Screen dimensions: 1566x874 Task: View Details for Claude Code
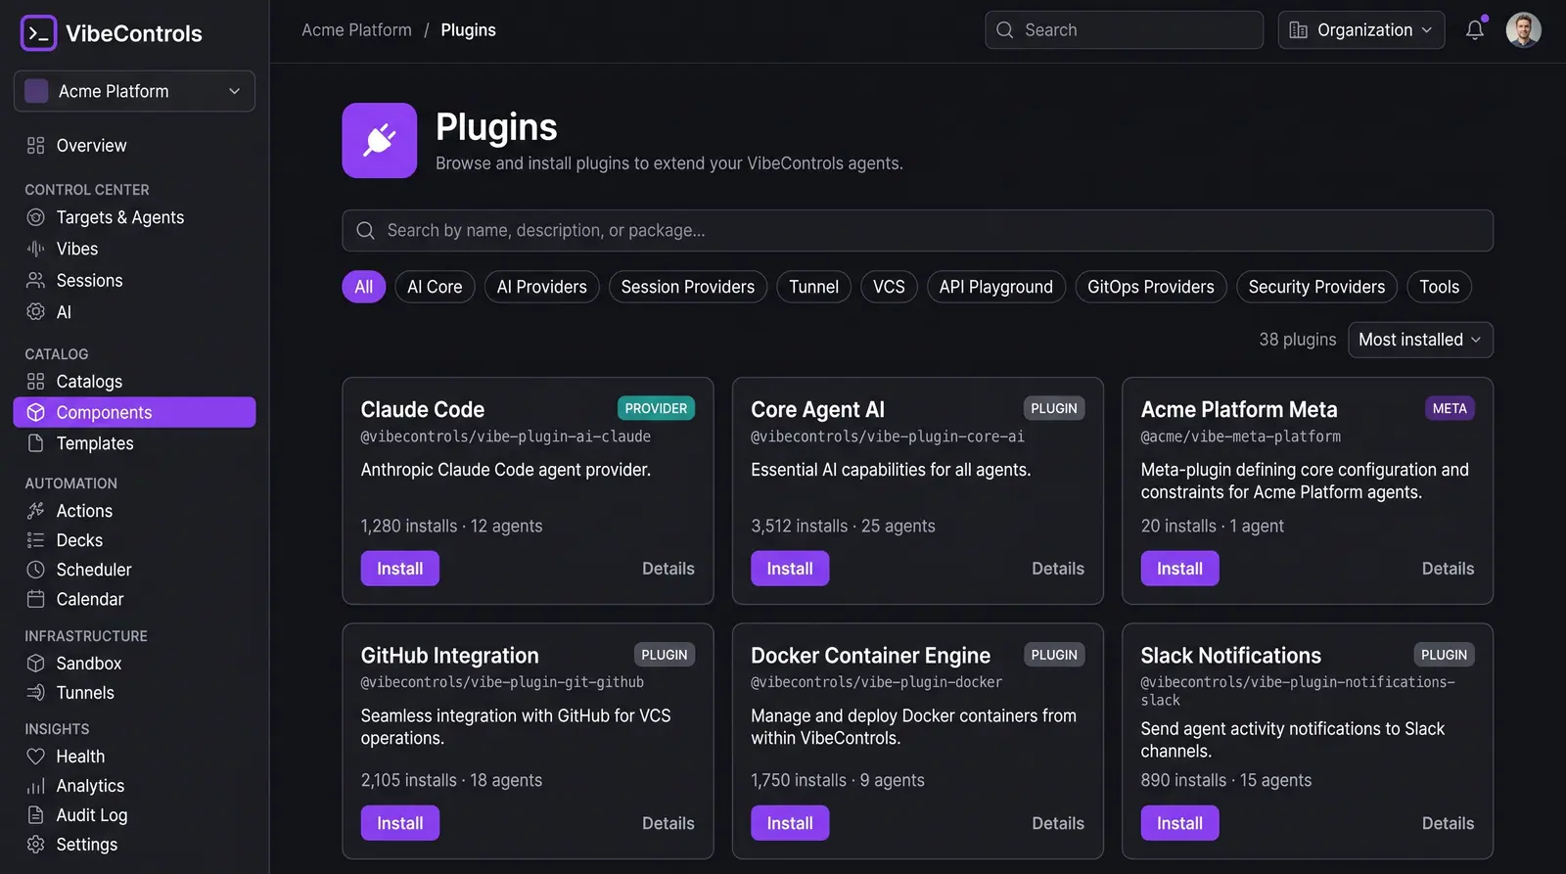[x=668, y=569]
